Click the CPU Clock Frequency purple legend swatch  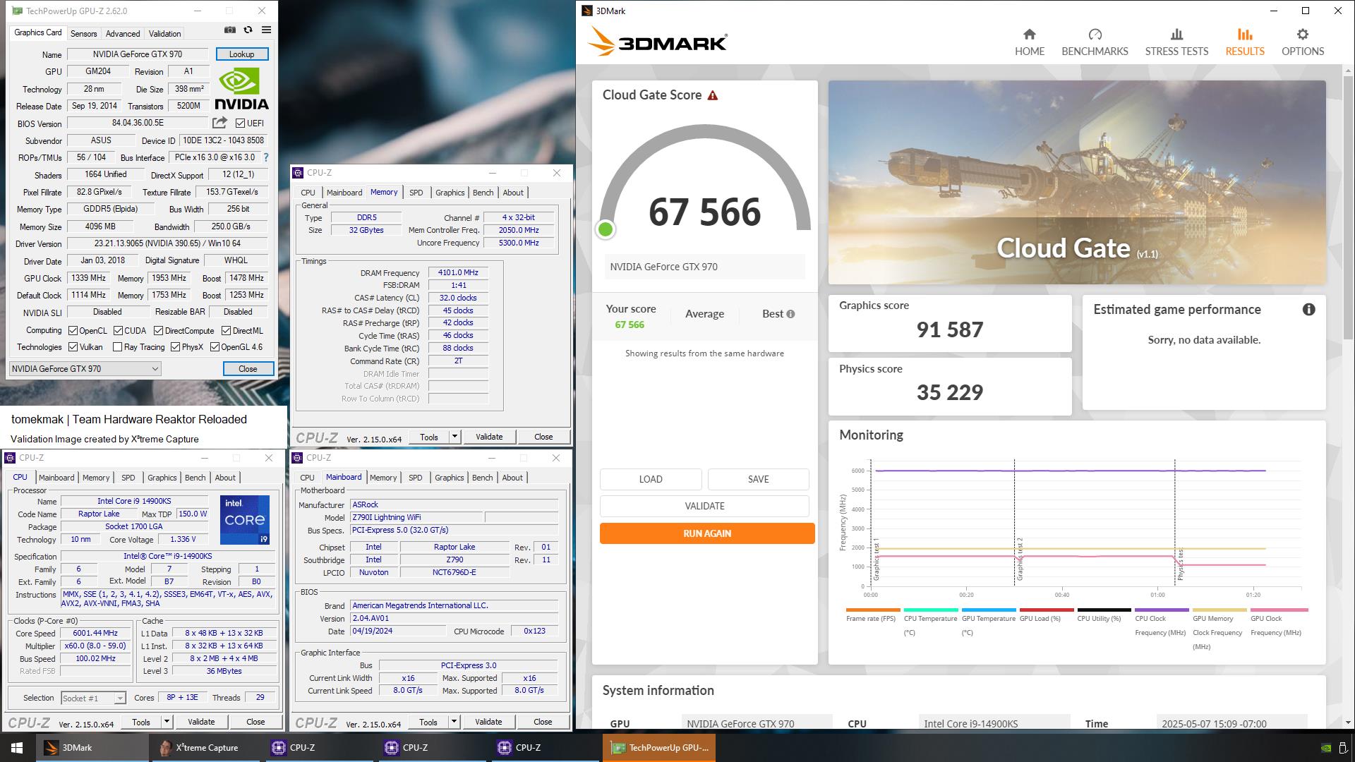[x=1162, y=610]
